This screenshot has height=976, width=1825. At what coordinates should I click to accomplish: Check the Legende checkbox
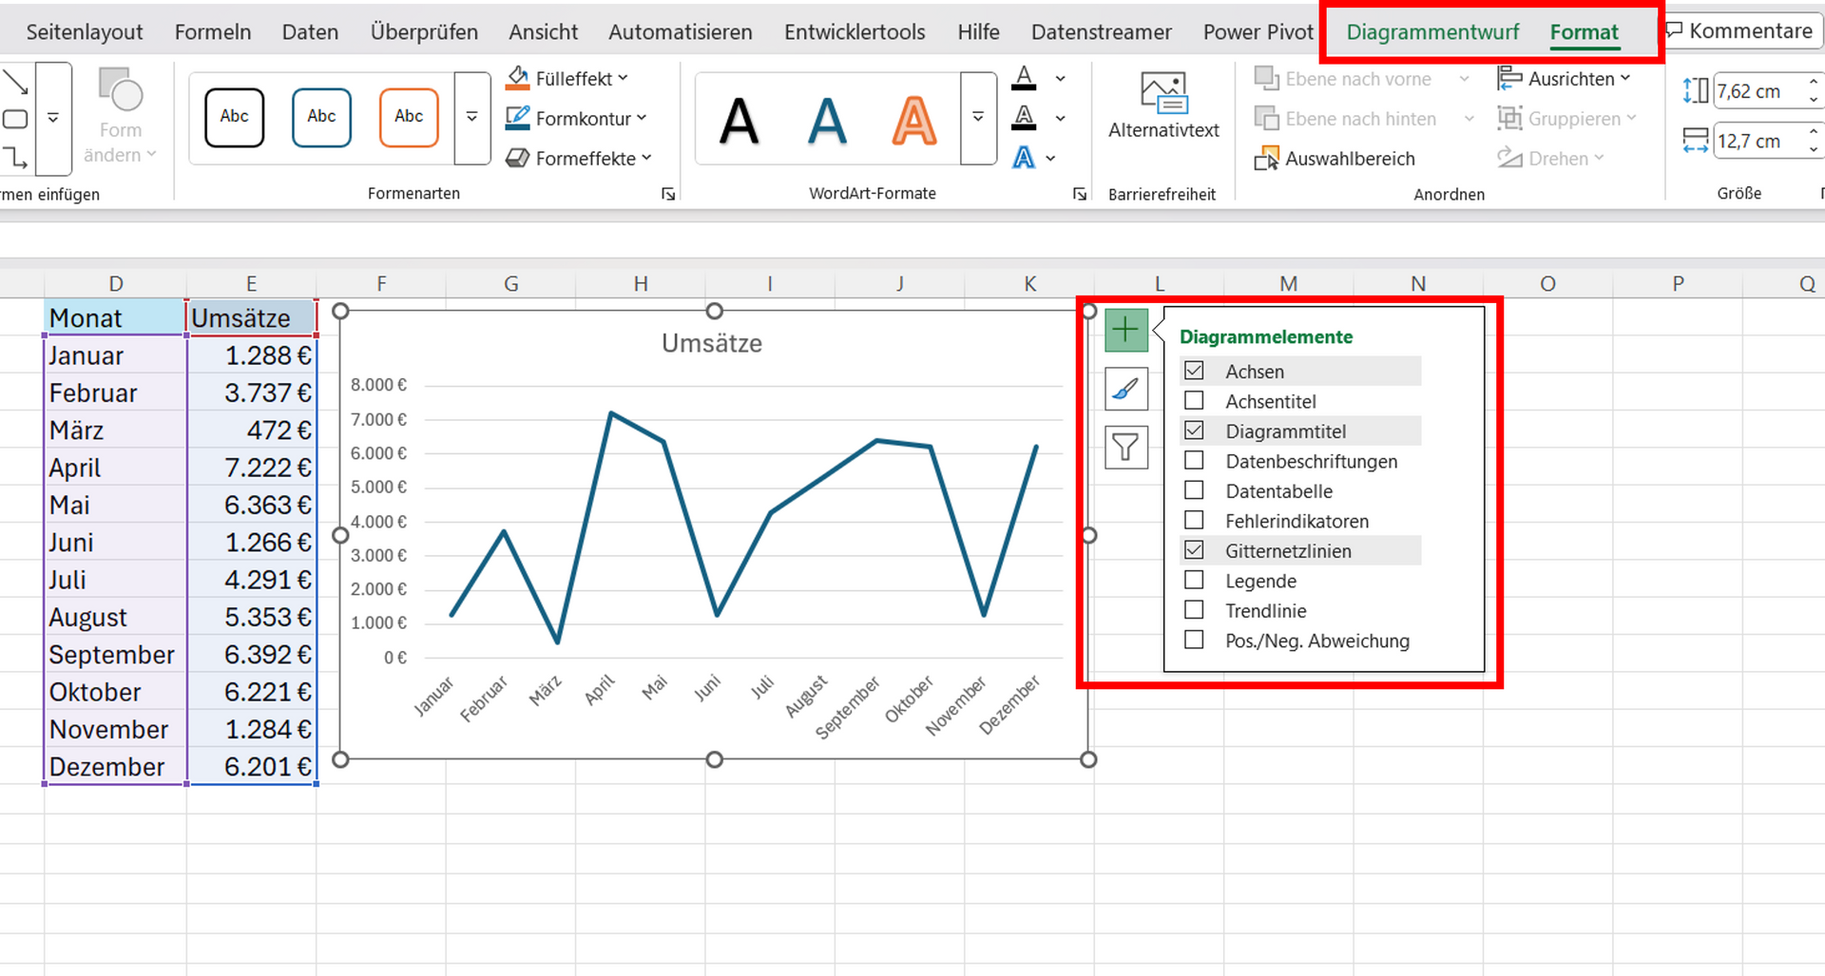point(1194,581)
